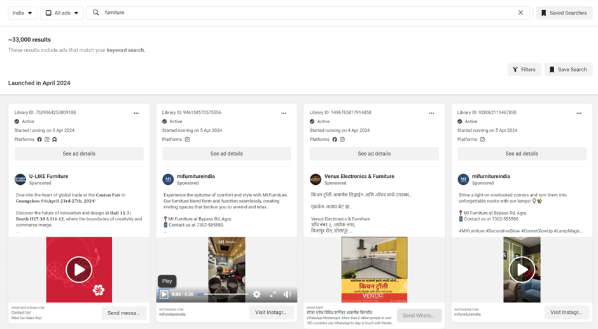Image resolution: width=598 pixels, height=329 pixels.
Task: Click Facebook platform icon on Venus ad
Action: (335, 139)
